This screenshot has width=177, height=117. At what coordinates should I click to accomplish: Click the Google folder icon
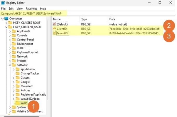(18, 82)
